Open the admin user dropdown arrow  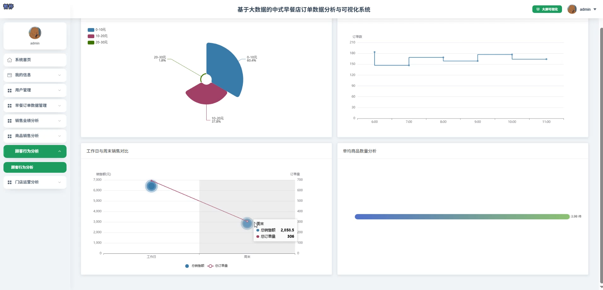(595, 9)
